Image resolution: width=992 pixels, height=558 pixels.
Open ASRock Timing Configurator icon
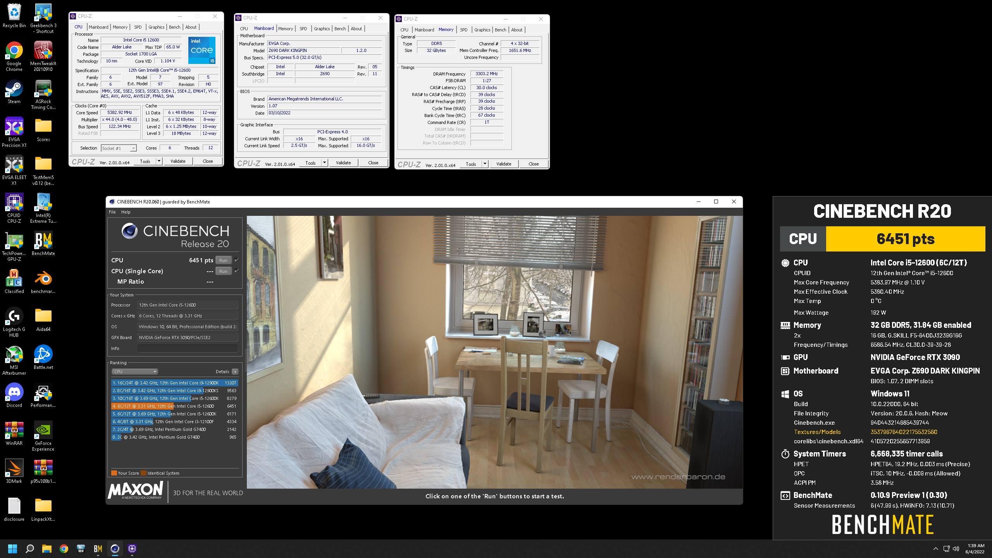click(43, 95)
